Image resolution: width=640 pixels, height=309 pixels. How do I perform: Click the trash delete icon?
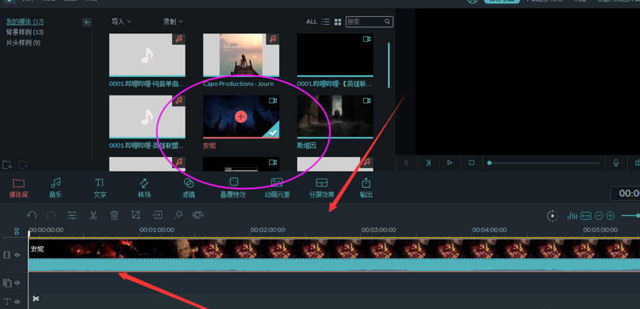pos(114,215)
